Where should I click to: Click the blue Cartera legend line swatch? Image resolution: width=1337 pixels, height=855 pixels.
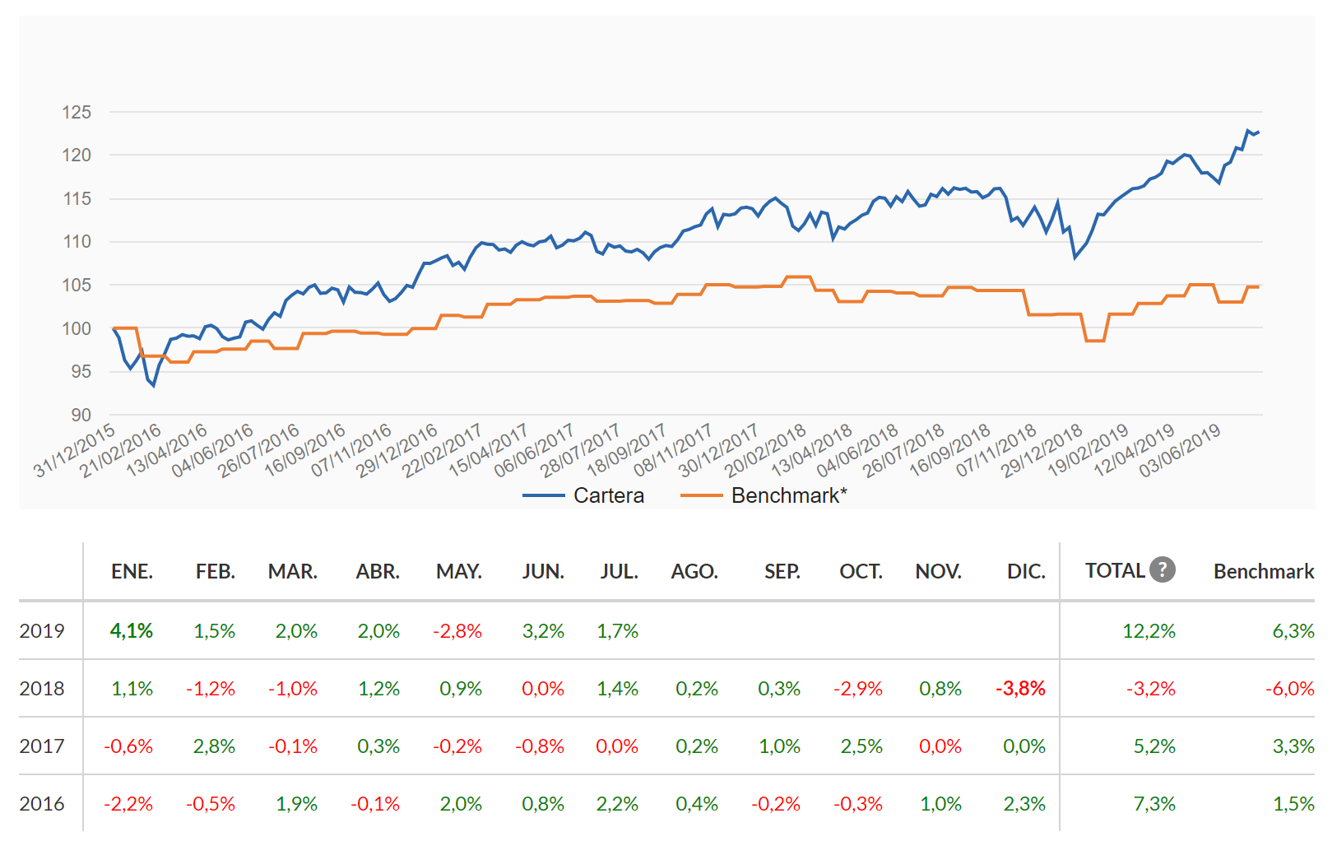[543, 495]
